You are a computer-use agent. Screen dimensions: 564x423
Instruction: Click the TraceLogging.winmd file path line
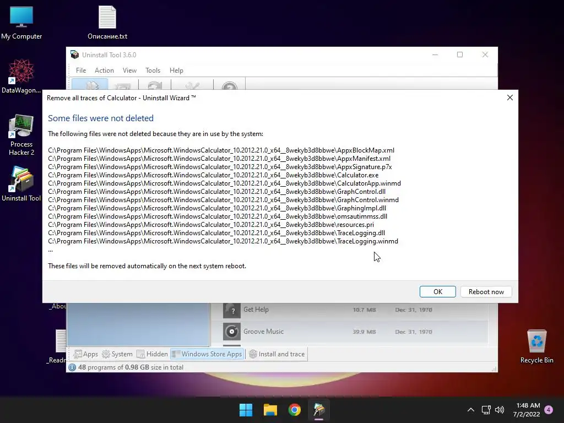223,241
